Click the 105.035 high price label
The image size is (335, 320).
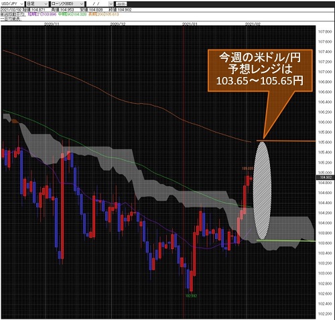click(248, 169)
